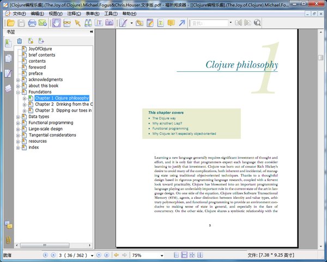Select the blue arrow drawing tool
This screenshot has width=327, height=262.
click(x=182, y=23)
